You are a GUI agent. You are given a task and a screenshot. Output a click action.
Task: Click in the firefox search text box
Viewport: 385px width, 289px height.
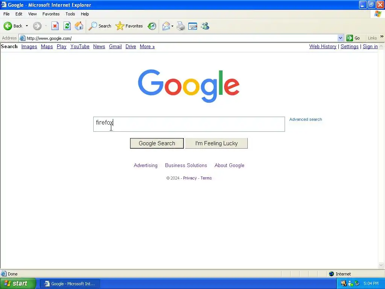pos(189,124)
